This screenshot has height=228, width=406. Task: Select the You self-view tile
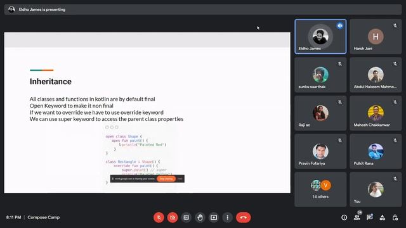[x=376, y=189]
